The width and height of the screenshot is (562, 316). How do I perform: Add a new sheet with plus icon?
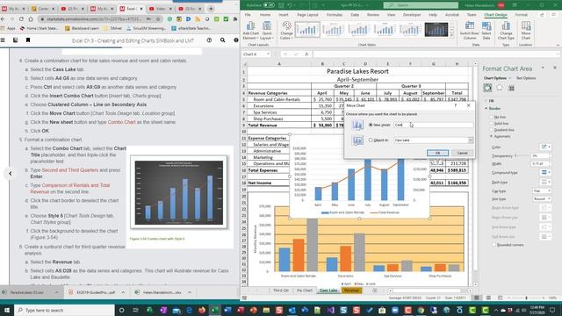tap(375, 291)
